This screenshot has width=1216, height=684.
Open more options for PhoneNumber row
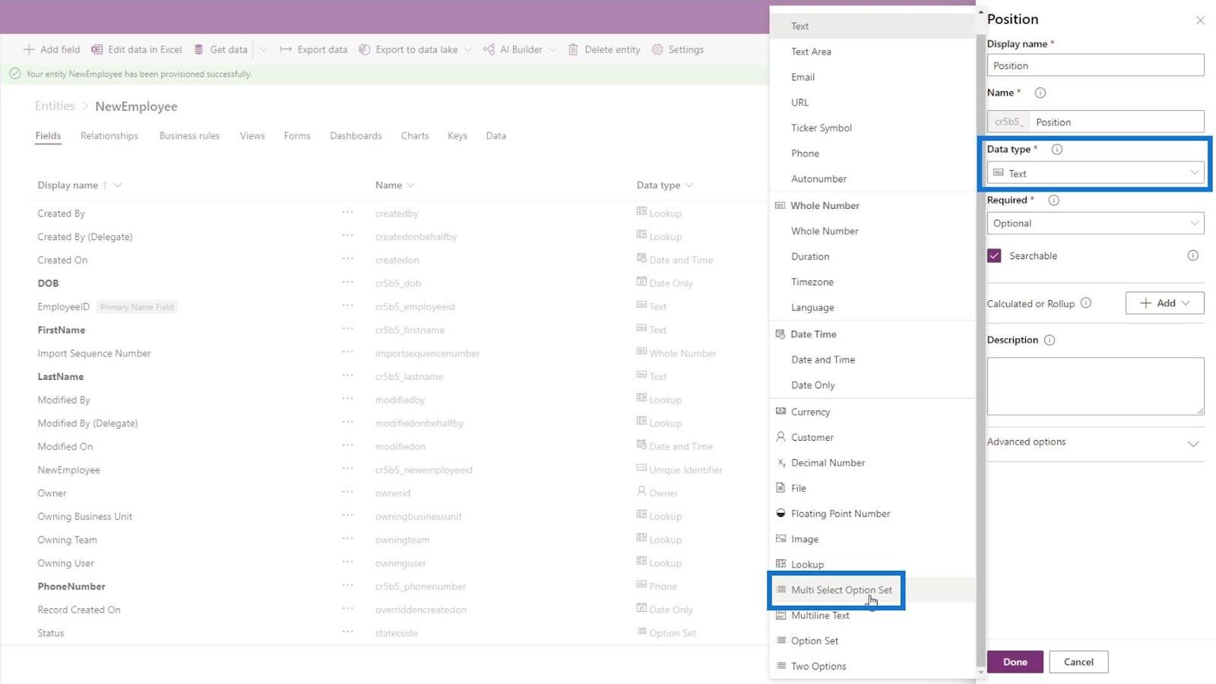(x=347, y=585)
